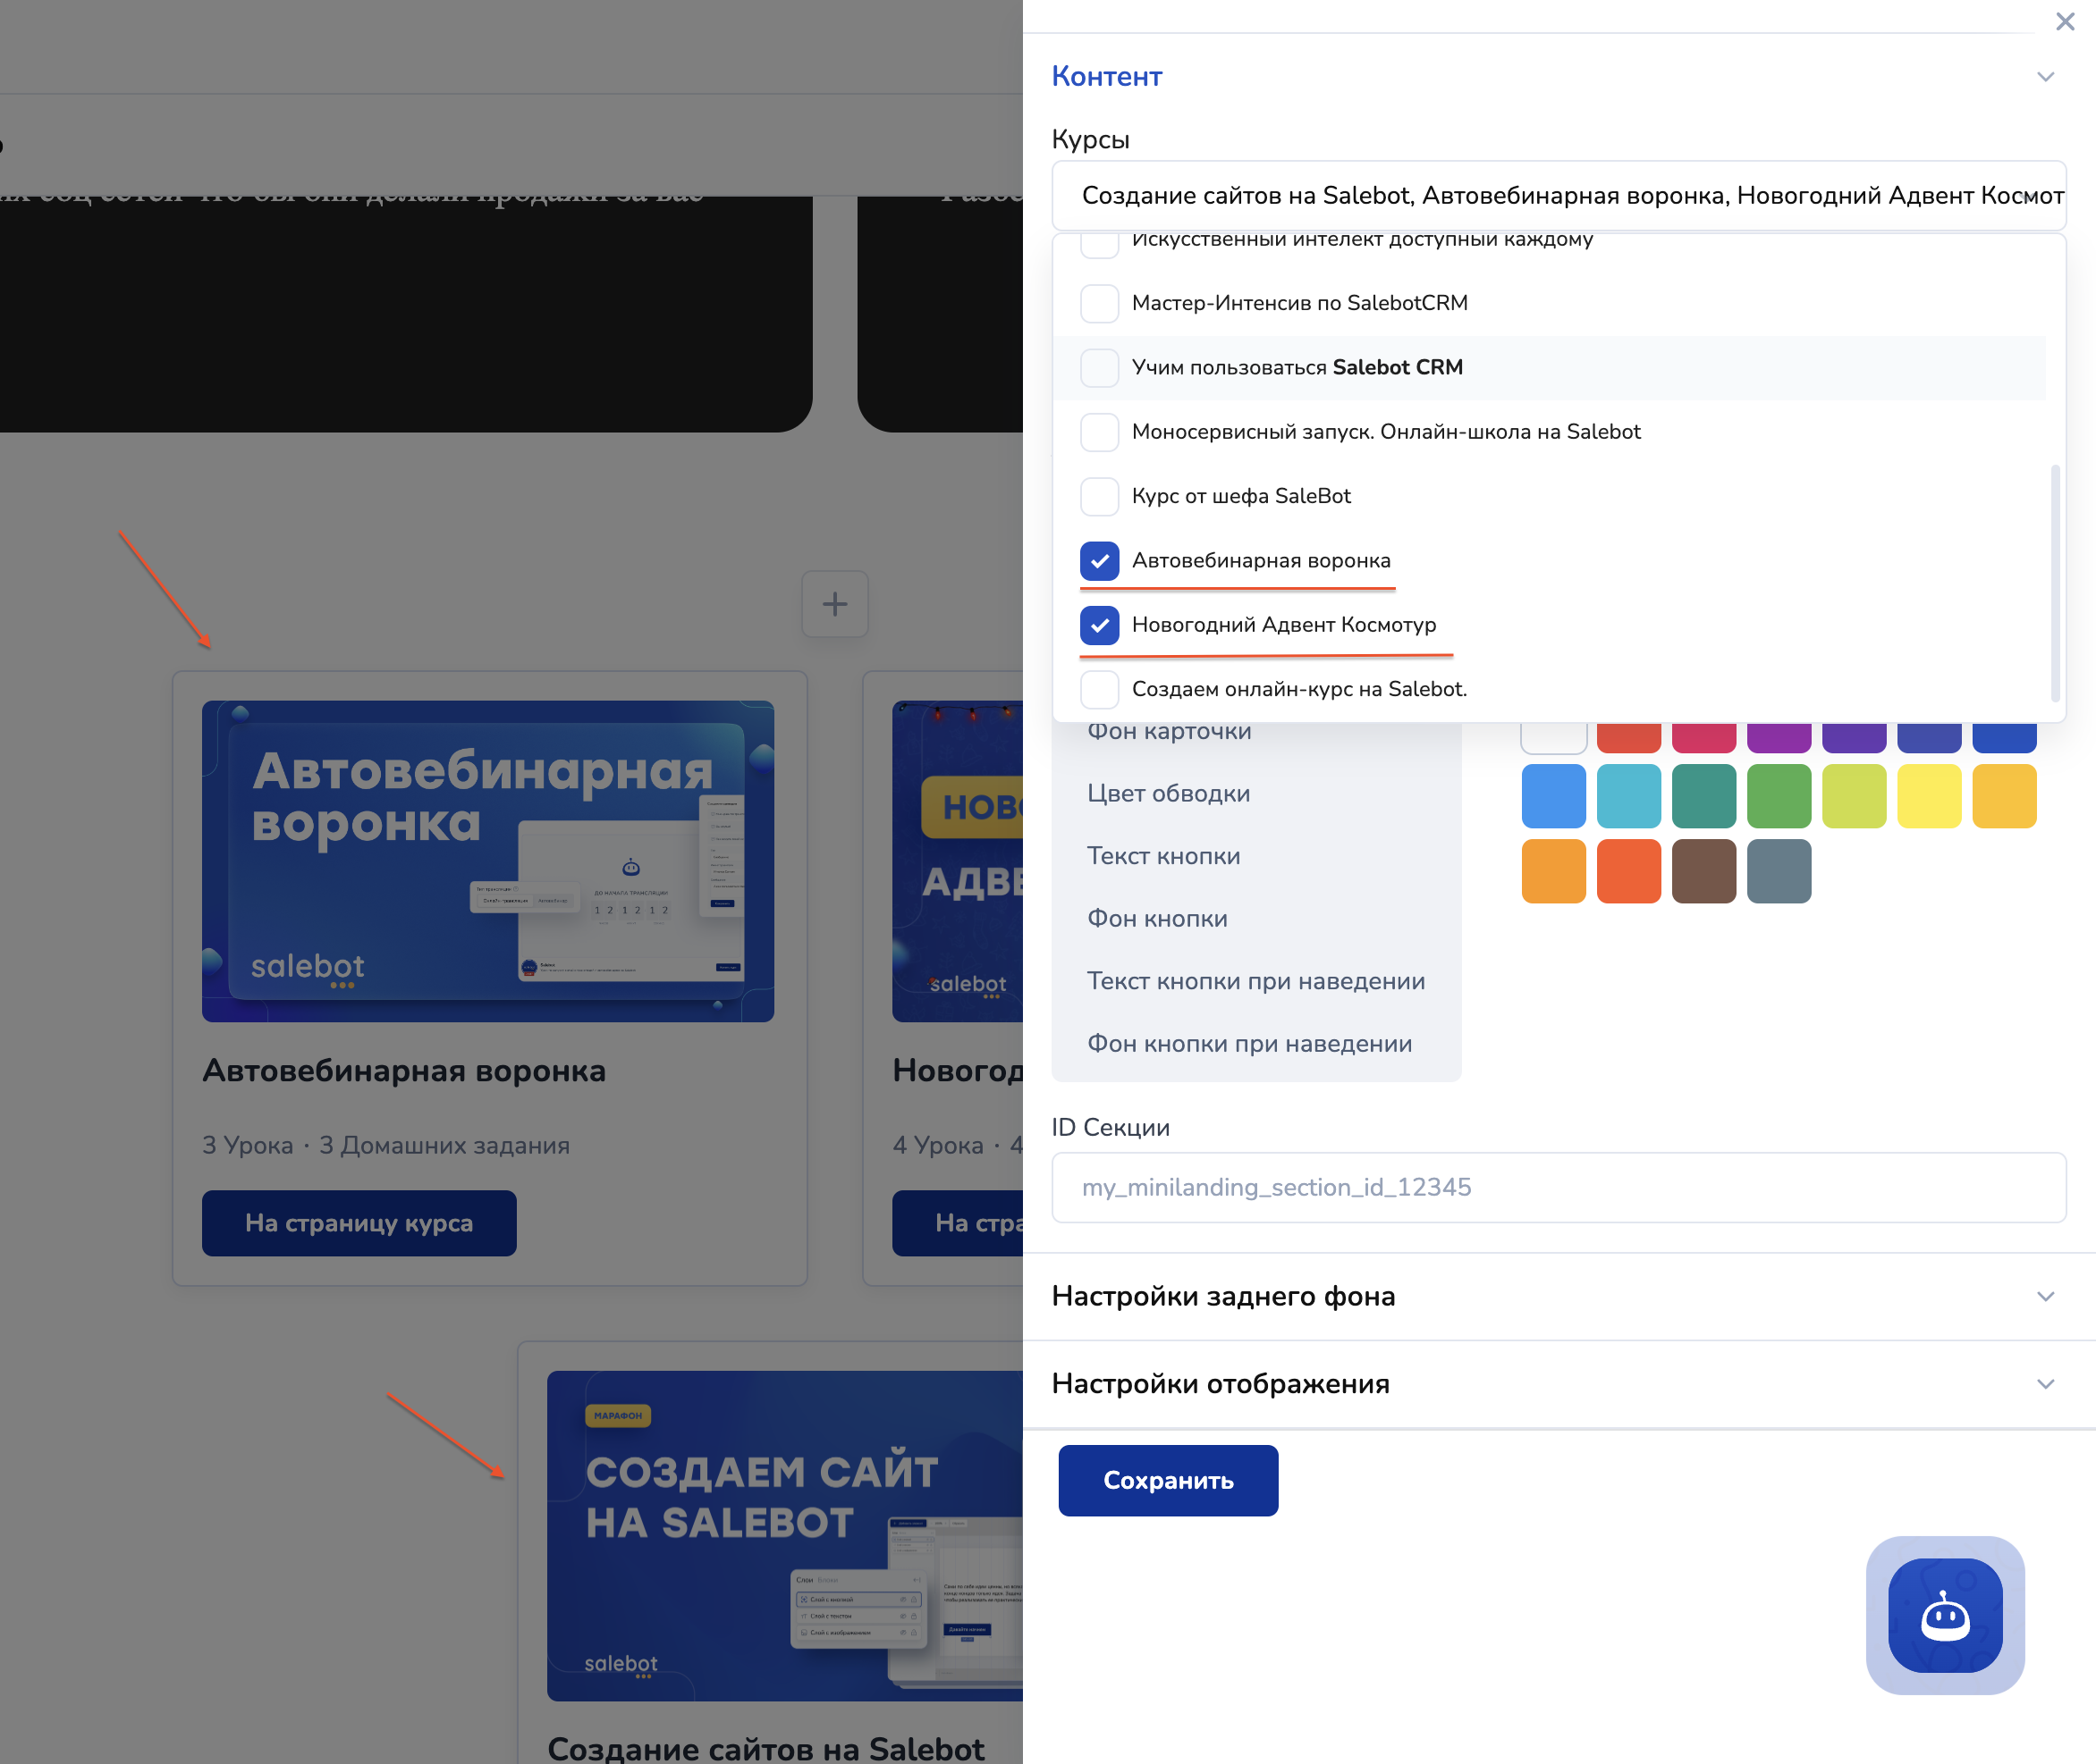Select Фон кнопки color option
2096x1764 pixels.
[1156, 919]
